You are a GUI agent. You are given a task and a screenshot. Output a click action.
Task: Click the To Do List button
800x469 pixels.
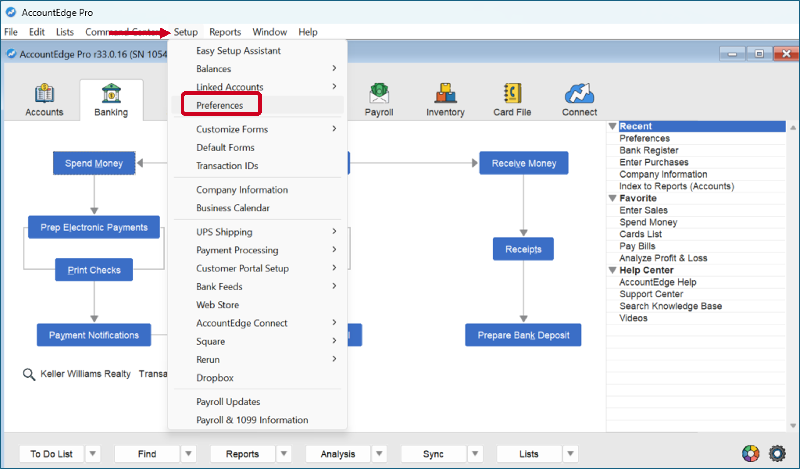click(51, 454)
